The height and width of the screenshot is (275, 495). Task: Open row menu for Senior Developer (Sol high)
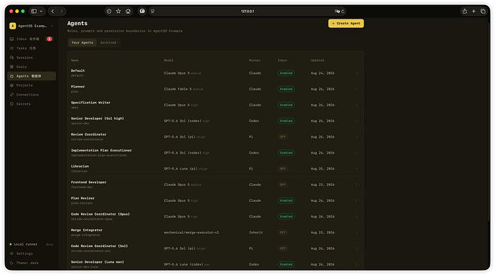(x=357, y=121)
